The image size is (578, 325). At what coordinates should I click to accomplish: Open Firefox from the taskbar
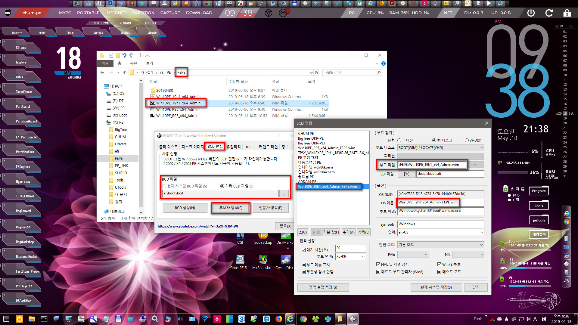(279, 319)
